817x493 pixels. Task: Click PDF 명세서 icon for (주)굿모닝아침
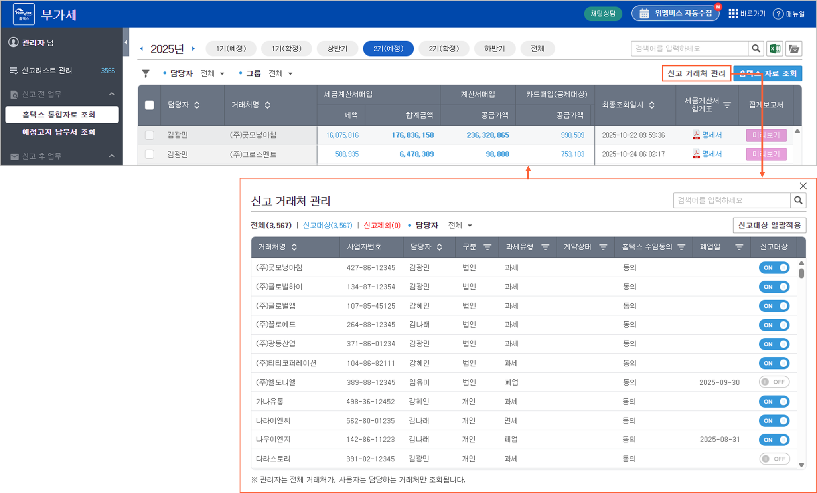tap(696, 135)
